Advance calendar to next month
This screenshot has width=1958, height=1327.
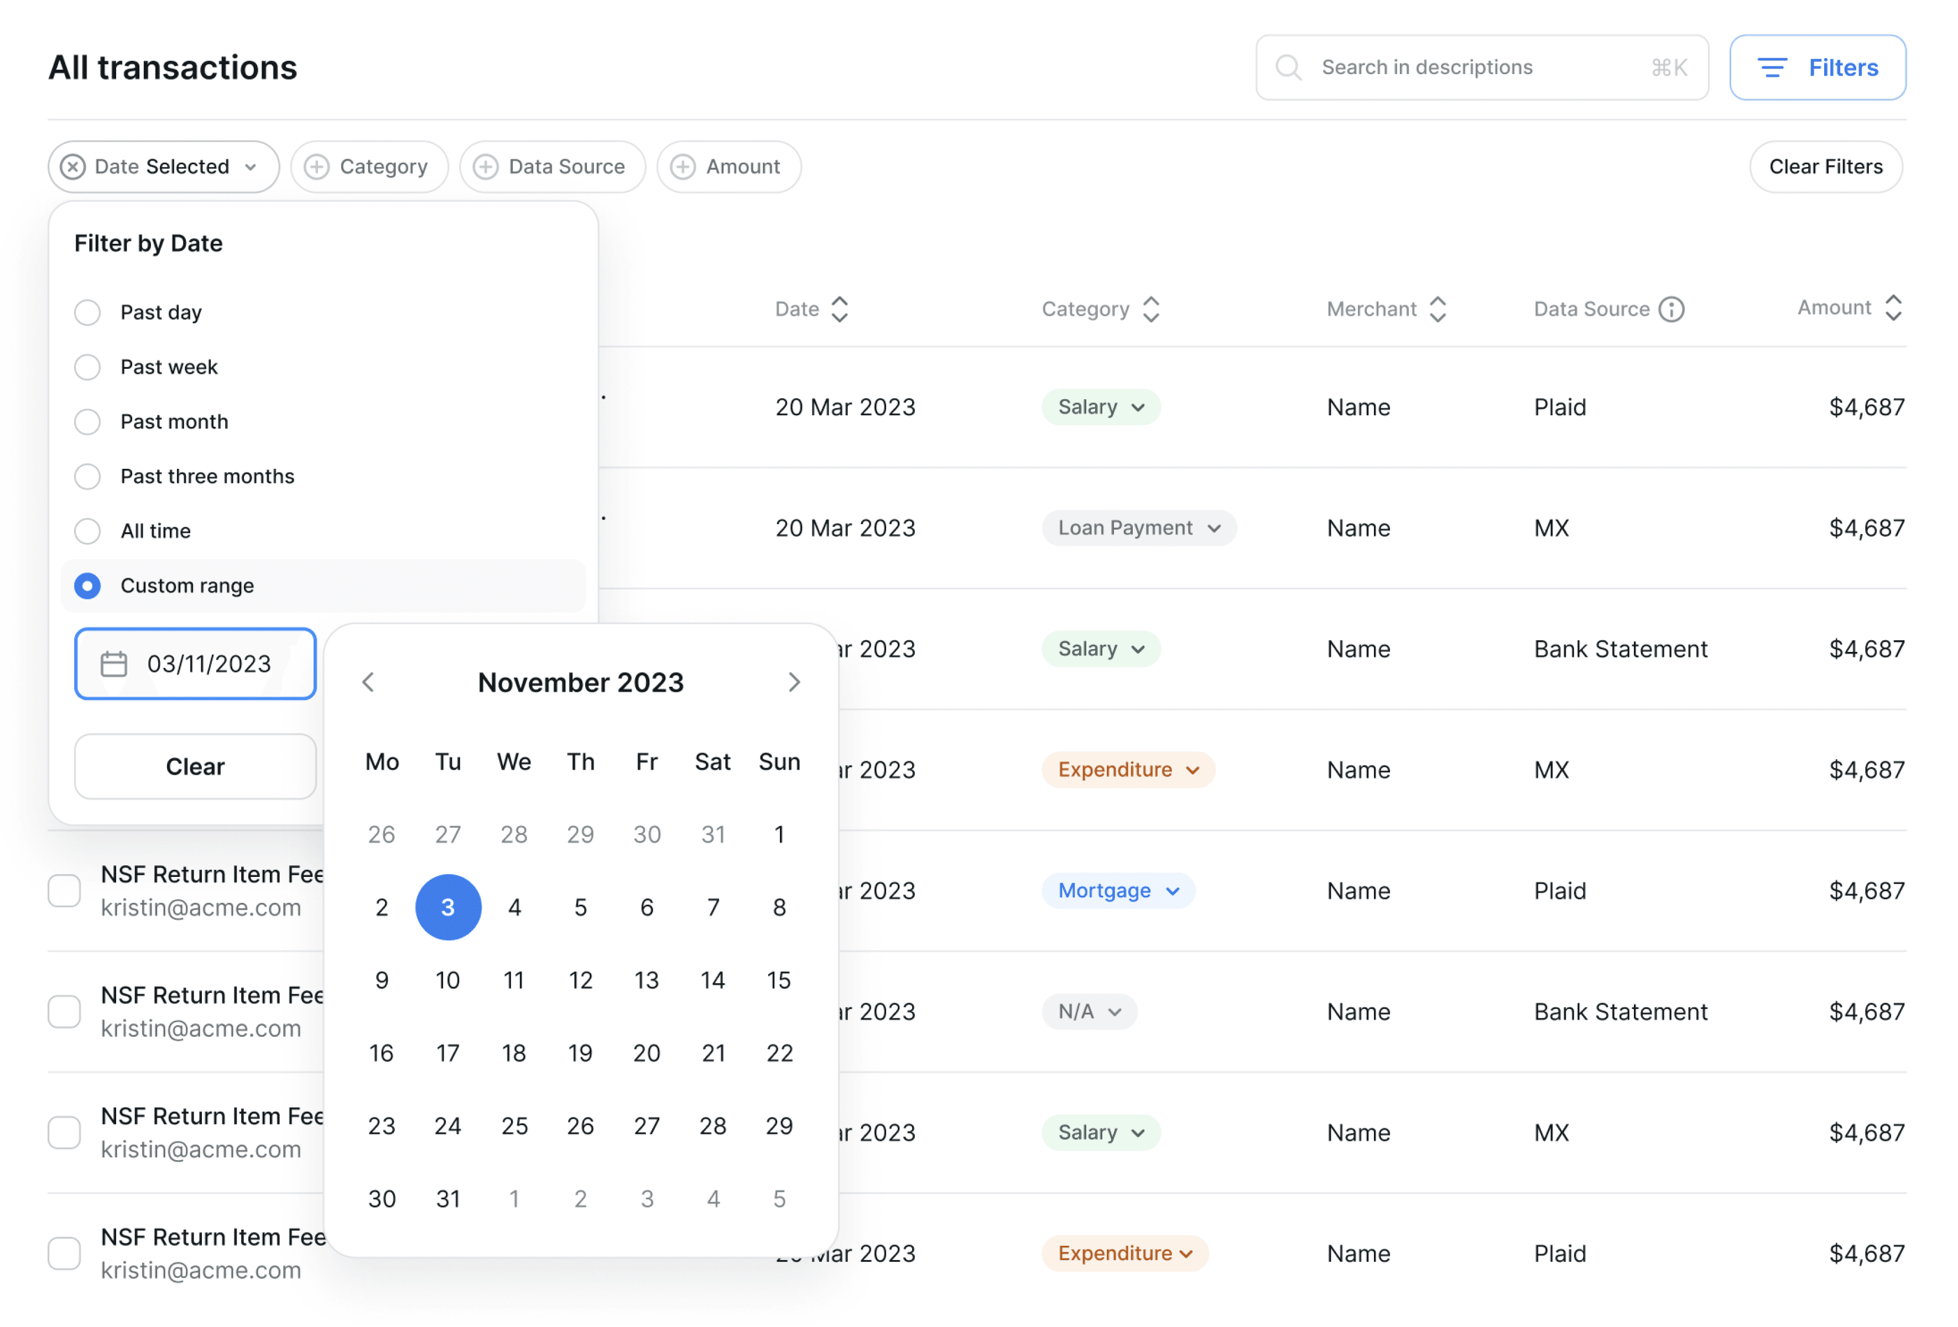point(794,682)
